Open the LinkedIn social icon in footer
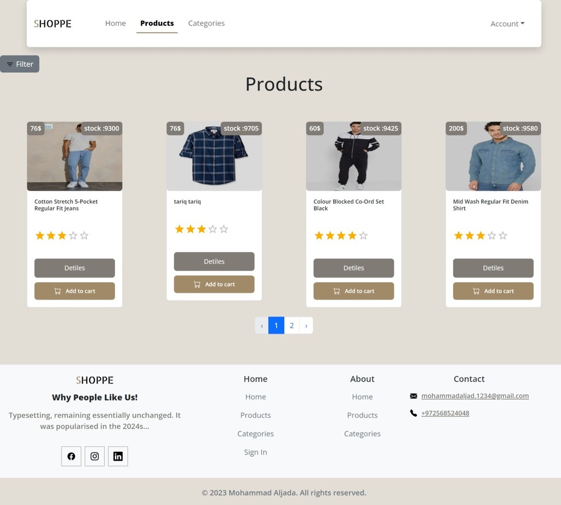 coord(118,456)
